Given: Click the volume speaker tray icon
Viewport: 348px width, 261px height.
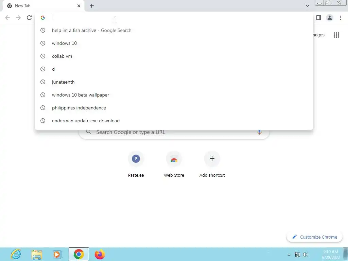Looking at the screenshot, I should pyautogui.click(x=306, y=255).
